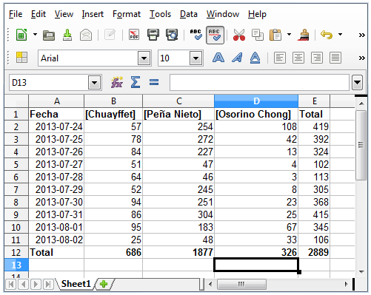Export directly as PDF
371x295 pixels.
coord(134,35)
